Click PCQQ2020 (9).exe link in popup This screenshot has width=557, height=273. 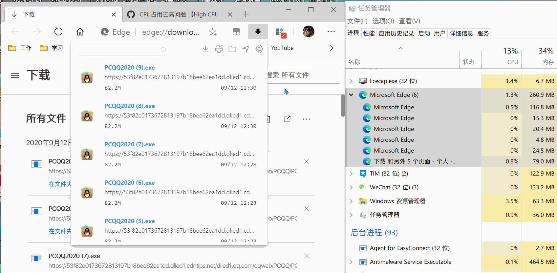[130, 68]
